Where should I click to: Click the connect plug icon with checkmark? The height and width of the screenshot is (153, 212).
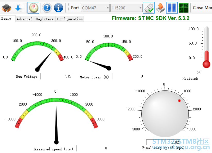point(149,8)
